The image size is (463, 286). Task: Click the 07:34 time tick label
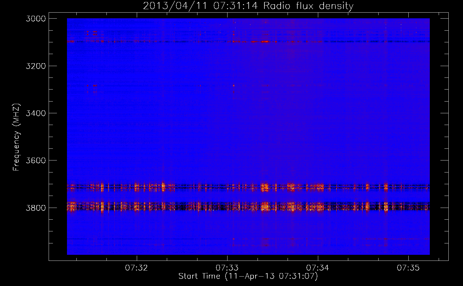click(318, 268)
